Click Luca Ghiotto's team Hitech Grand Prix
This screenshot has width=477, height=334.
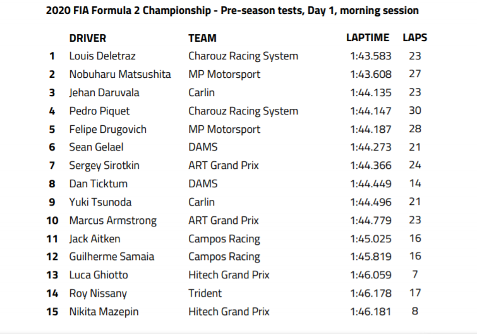click(229, 275)
